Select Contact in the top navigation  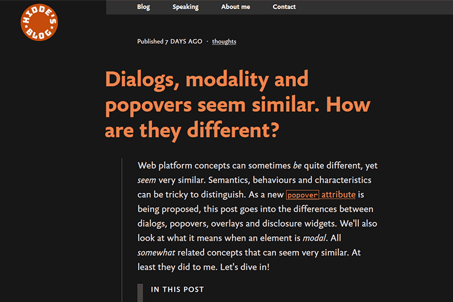284,7
